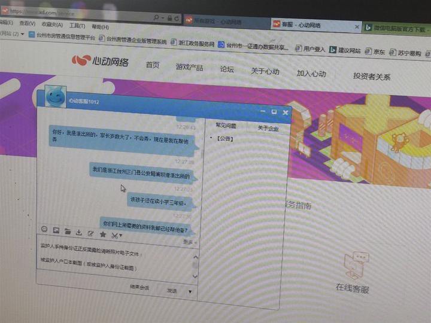Expand the 更多 option above message box
Viewport: 431px width, 323px height.
click(190, 242)
